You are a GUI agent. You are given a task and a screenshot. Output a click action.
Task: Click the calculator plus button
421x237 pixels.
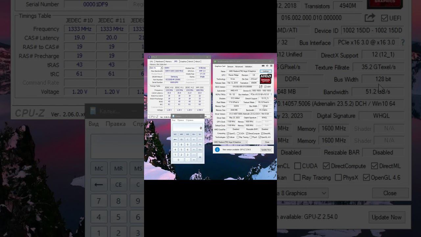tap(194, 160)
